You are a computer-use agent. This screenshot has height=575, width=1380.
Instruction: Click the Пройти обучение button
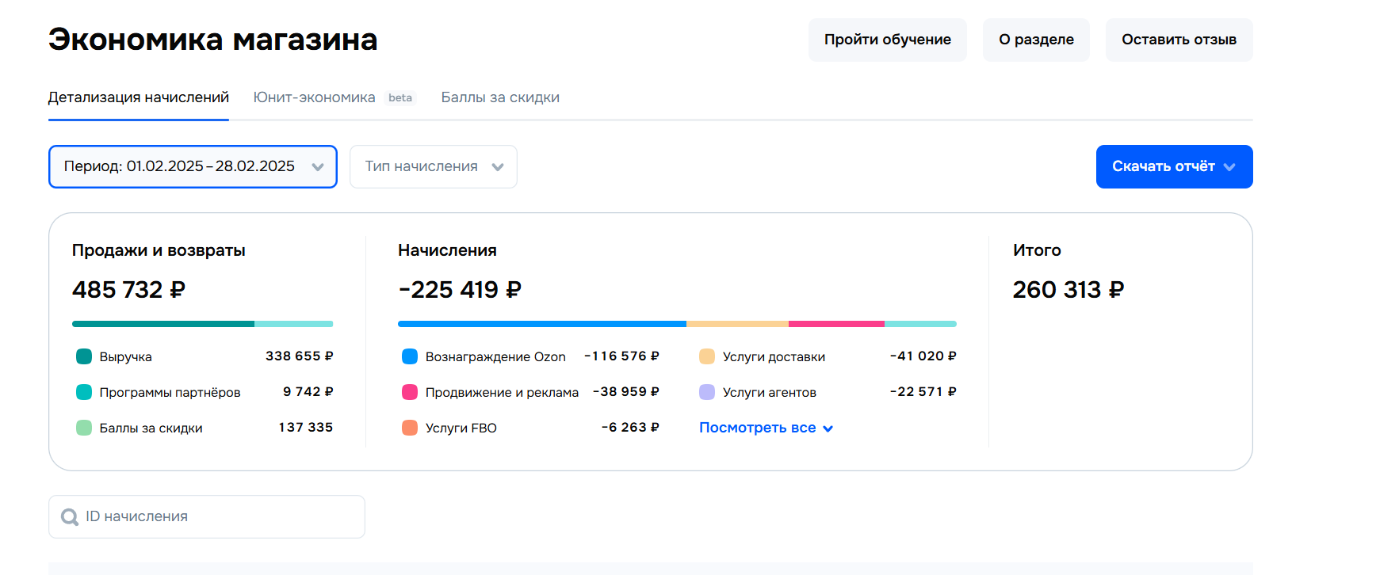[887, 40]
